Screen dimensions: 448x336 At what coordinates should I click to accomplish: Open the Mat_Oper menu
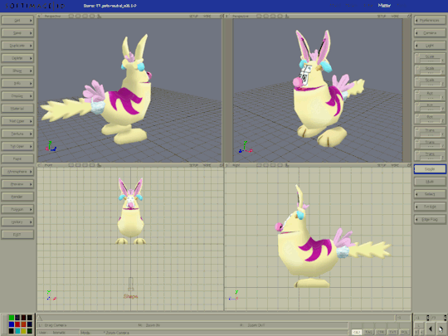click(17, 121)
